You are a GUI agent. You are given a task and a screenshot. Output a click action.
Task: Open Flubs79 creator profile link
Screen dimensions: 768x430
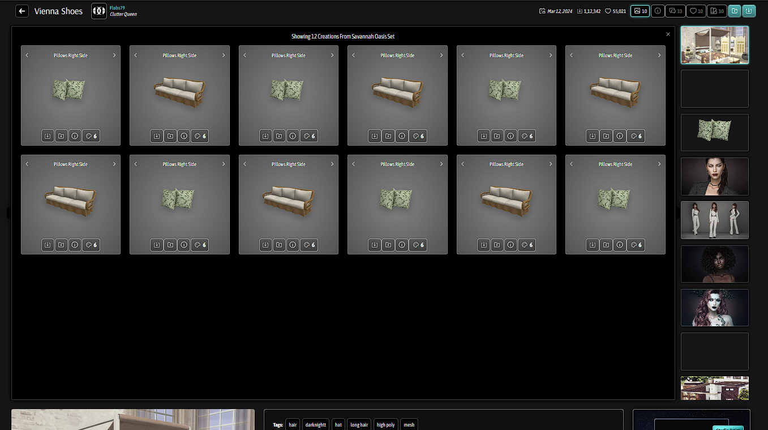coord(117,8)
